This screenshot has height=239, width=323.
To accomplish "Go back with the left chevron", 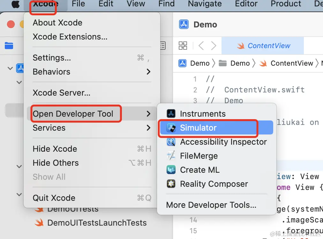I will (201, 46).
